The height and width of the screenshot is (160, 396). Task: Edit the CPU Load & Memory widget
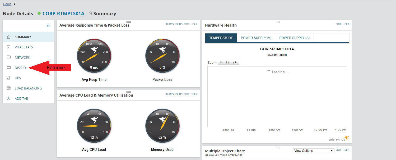[187, 94]
